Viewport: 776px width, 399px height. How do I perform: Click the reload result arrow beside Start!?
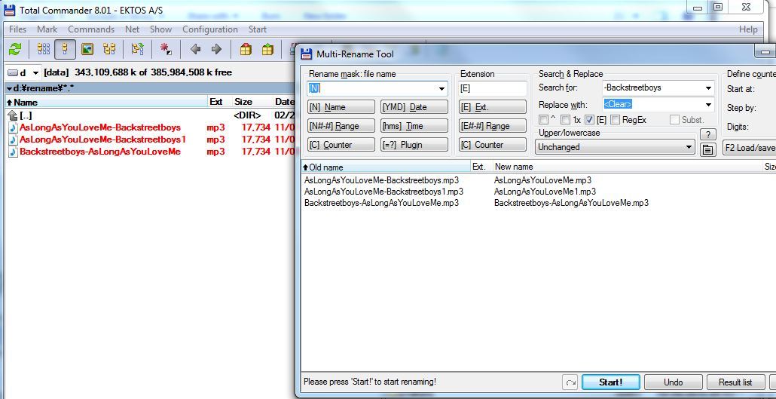(x=570, y=382)
